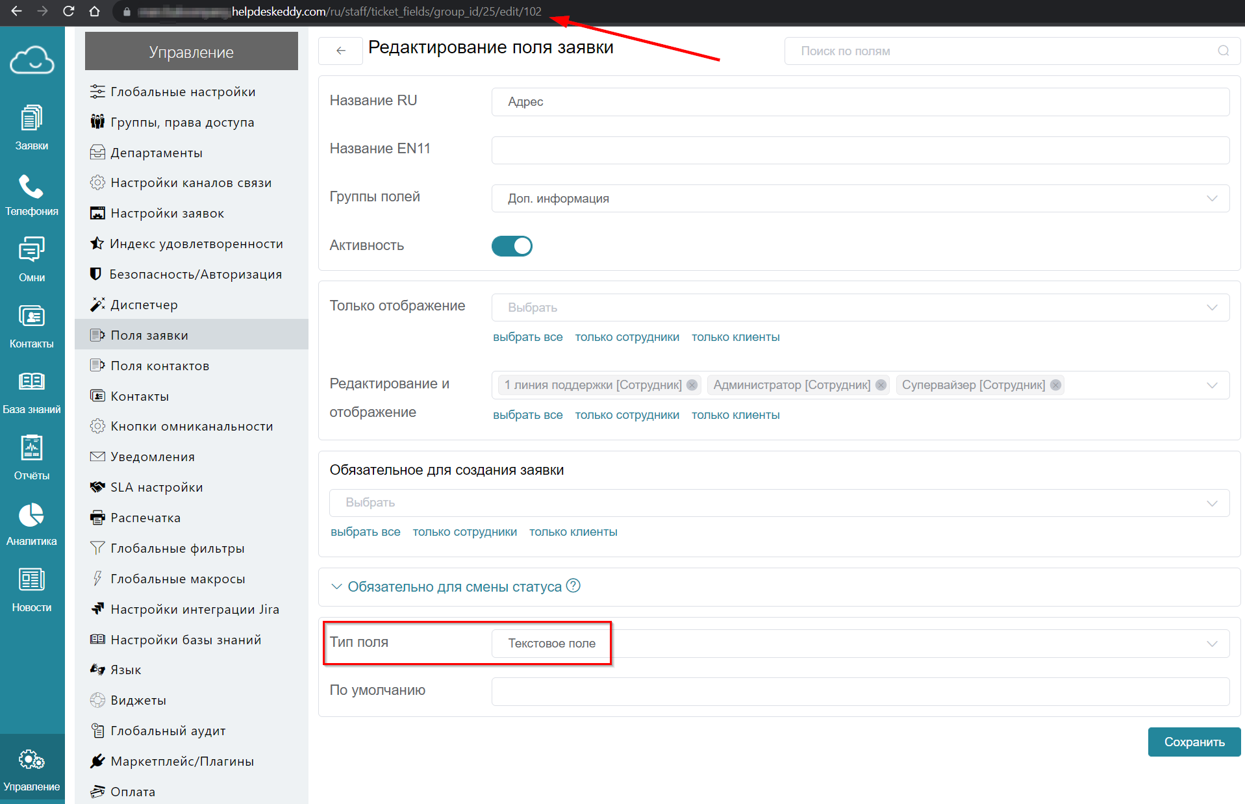Click the address bar lock icon
Screen dimensions: 1245x804
[127, 12]
